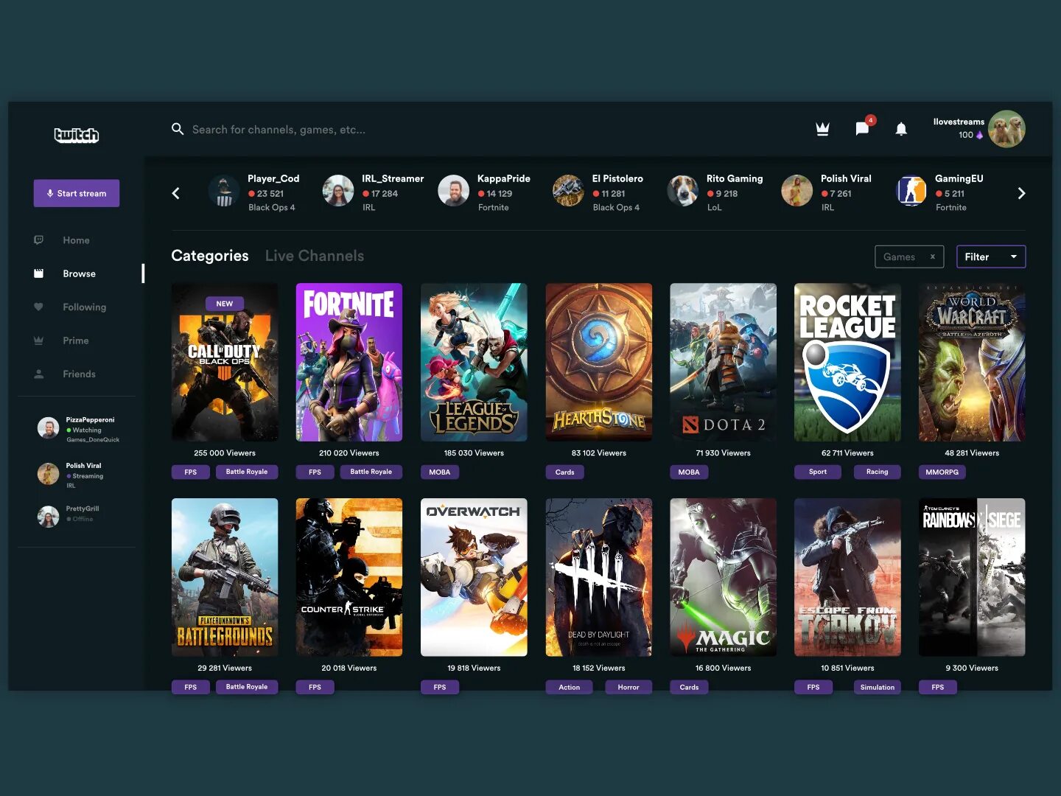The image size is (1061, 796).
Task: Switch to Categories tab
Action: (210, 256)
